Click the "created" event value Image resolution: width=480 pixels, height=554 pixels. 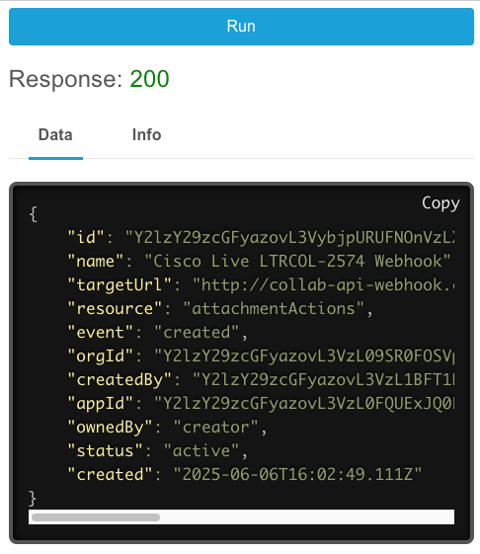(x=197, y=332)
